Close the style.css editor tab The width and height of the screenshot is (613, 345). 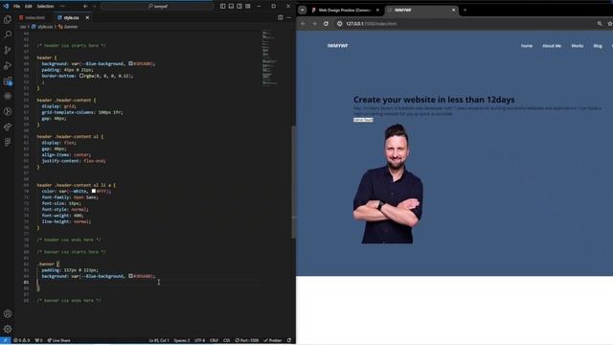point(87,17)
